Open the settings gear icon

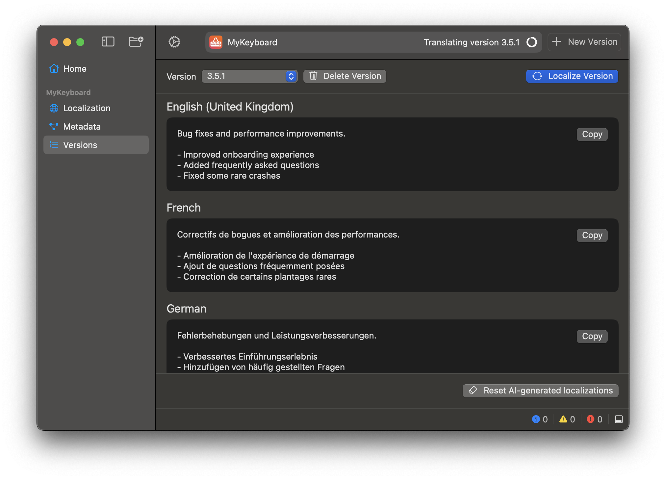tap(174, 42)
